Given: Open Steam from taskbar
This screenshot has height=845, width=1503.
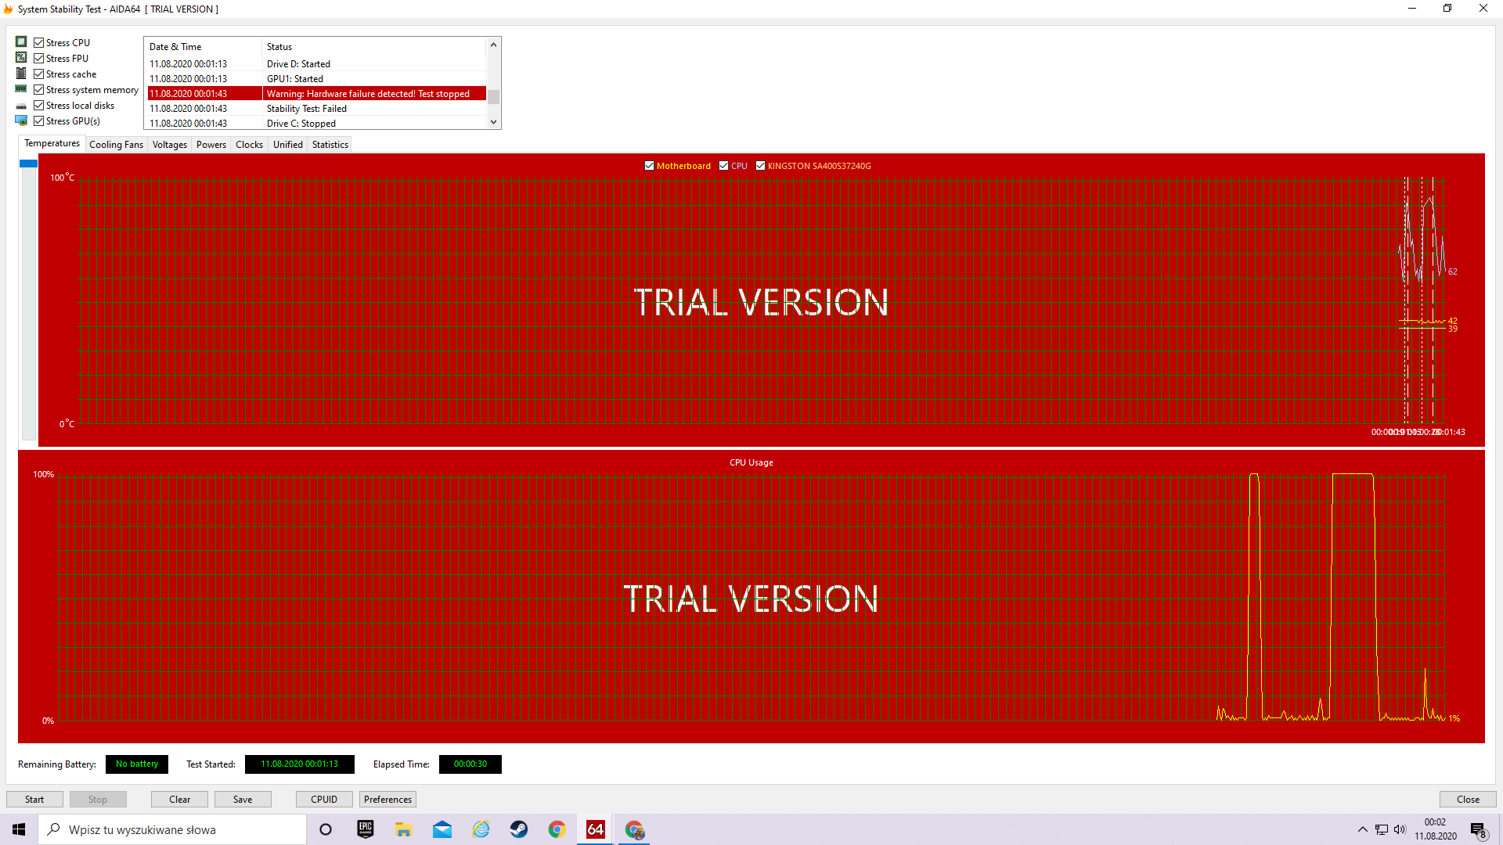Looking at the screenshot, I should click(519, 829).
